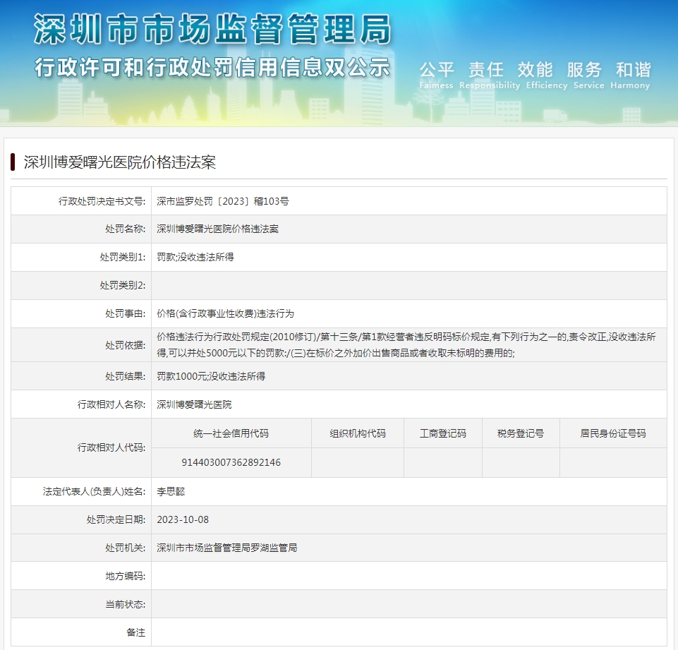Viewport: 678px width, 650px height.
Task: Click the 居民身份证号码 column header
Action: point(613,433)
